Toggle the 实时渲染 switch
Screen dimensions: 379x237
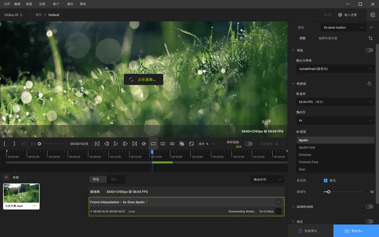tap(248, 144)
